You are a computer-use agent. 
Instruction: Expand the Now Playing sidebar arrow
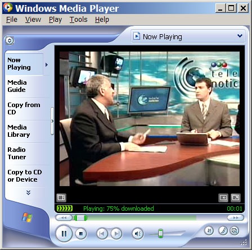click(x=47, y=64)
